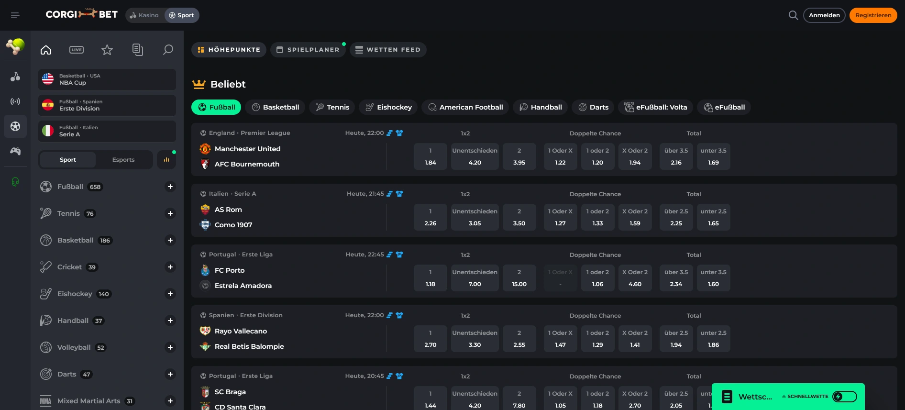Select the eFußball filter chip

click(724, 107)
